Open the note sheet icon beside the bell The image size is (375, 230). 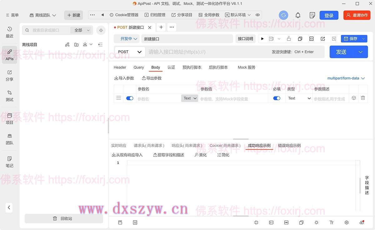tap(312, 15)
